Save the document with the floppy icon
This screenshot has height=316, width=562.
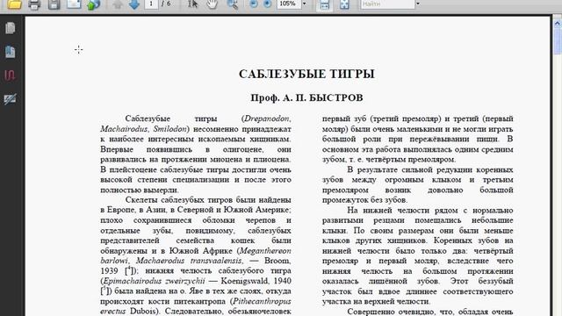click(54, 4)
